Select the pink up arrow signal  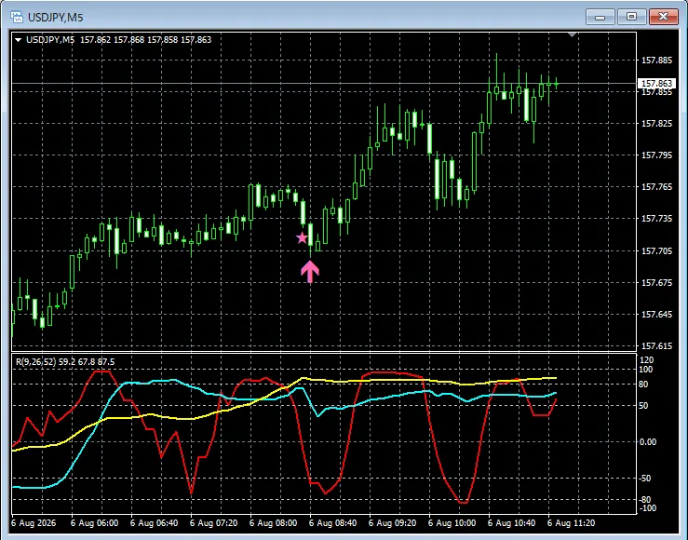coord(310,272)
